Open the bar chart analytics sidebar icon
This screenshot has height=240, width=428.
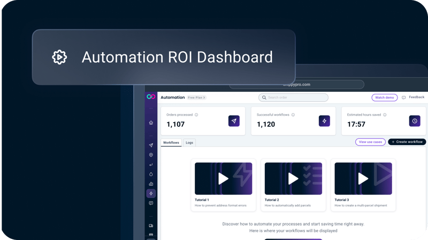[x=151, y=184]
